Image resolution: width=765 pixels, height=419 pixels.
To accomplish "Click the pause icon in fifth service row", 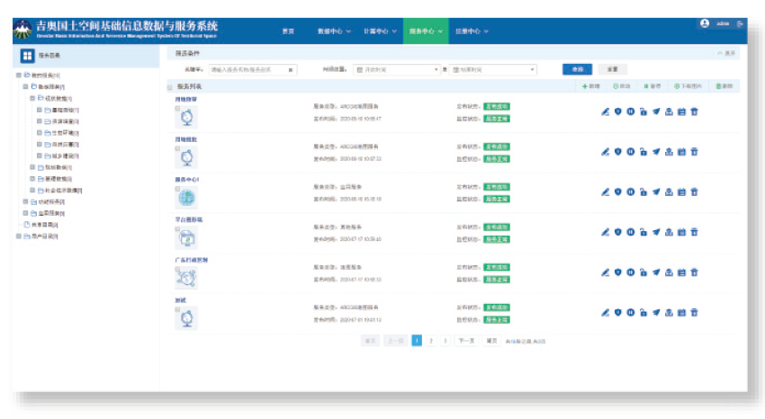I will click(x=631, y=272).
